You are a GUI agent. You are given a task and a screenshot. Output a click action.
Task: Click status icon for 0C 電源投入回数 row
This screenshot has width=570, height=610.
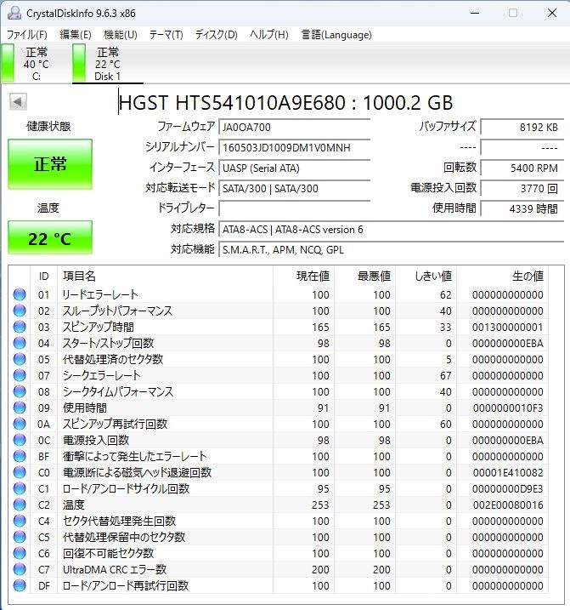pyautogui.click(x=20, y=440)
